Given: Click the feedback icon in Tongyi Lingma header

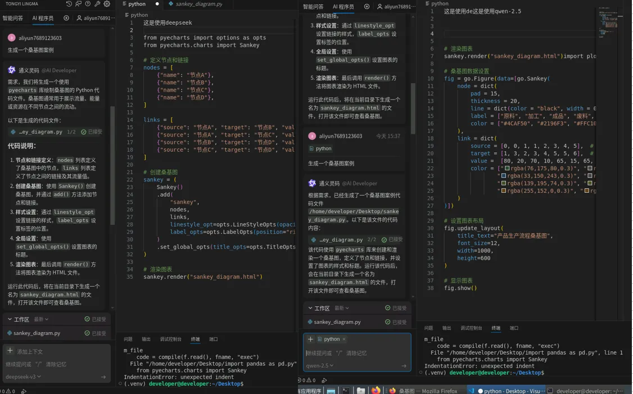Looking at the screenshot, I should click(78, 3).
